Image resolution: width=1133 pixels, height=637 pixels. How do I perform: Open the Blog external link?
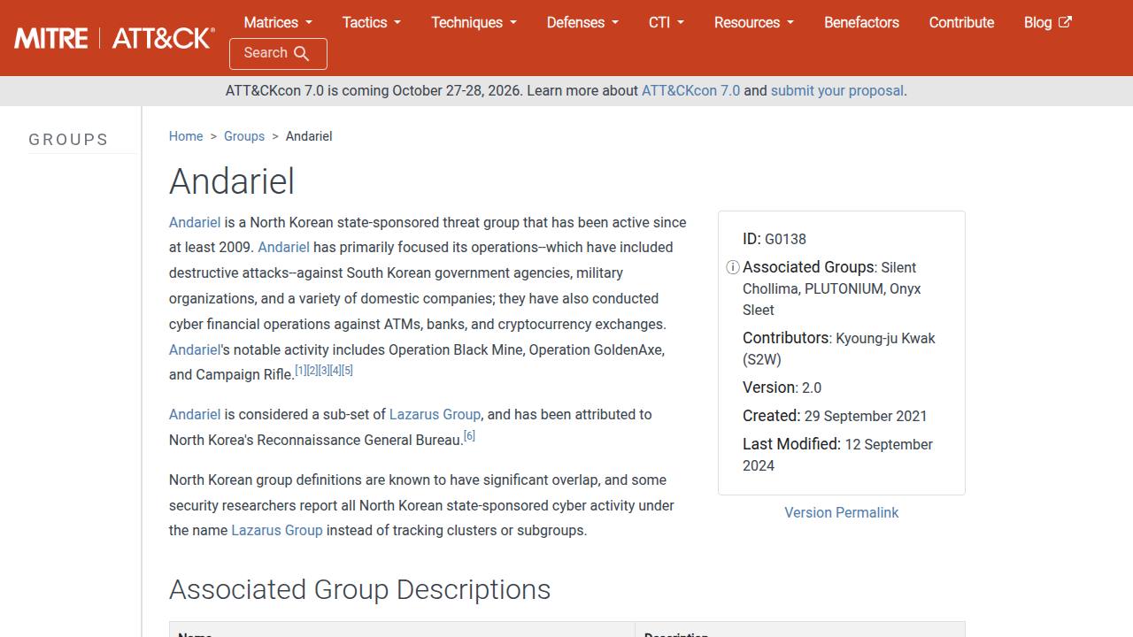coord(1047,22)
